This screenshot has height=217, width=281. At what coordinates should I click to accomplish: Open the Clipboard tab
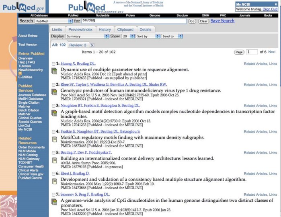pyautogui.click(x=125, y=29)
